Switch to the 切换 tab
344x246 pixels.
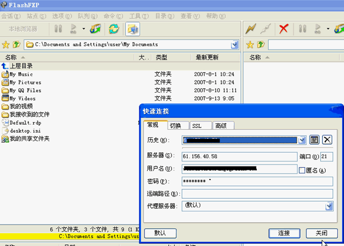tap(178, 125)
